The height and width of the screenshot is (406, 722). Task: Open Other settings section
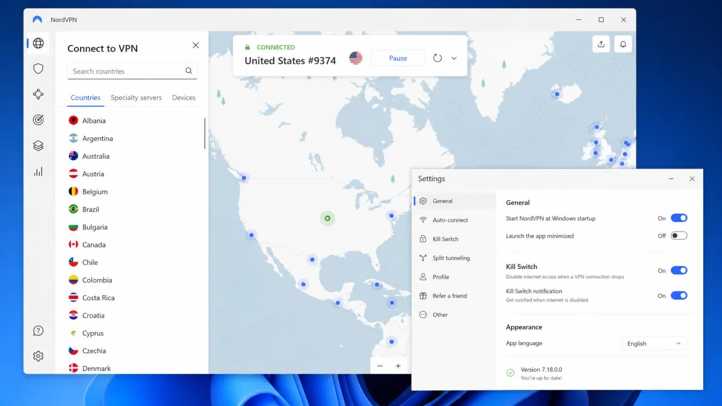coord(455,315)
